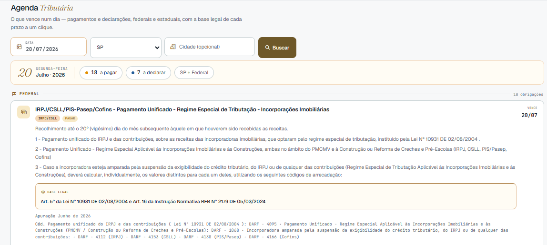Viewport: 547px width, 245px height.
Task: Click the paragraph starting 1 - Pagamento unificado do IRPJ
Action: (258, 139)
